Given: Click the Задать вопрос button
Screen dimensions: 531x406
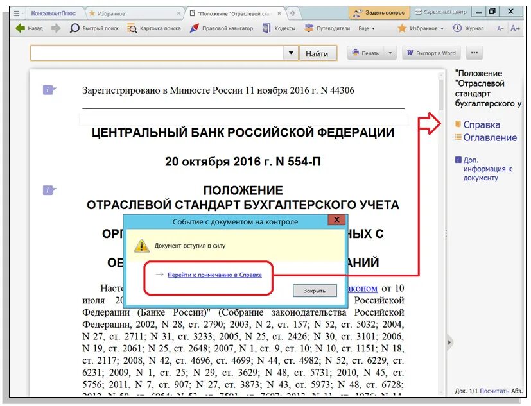Looking at the screenshot, I should pyautogui.click(x=379, y=13).
